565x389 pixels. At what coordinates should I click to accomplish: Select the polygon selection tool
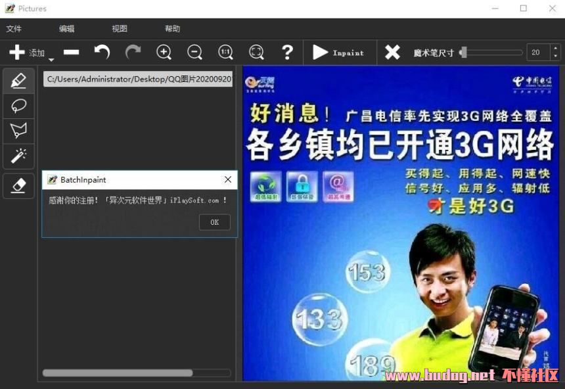pos(19,131)
